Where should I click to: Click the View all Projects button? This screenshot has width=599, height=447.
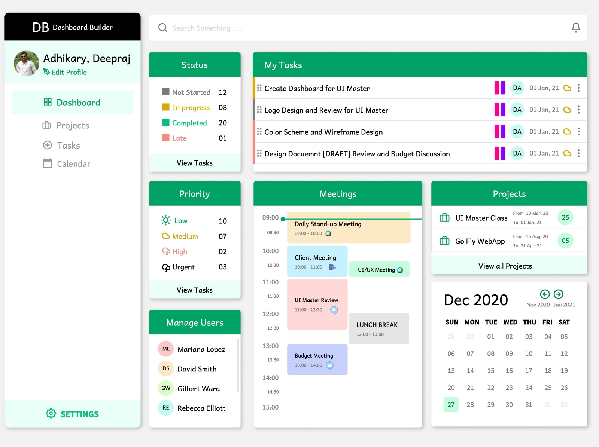click(505, 266)
